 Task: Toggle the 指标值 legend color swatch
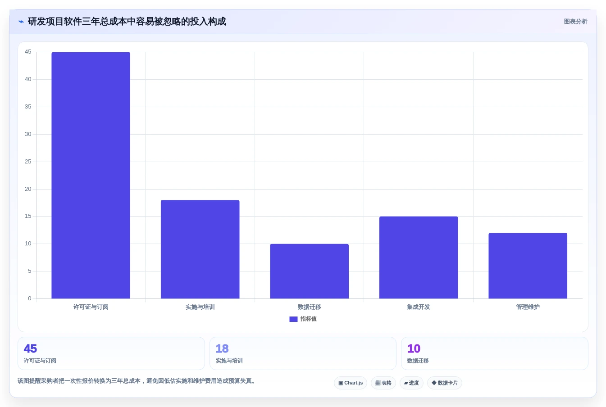point(293,319)
